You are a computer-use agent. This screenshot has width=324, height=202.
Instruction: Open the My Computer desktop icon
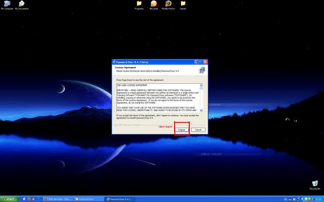coord(7,5)
